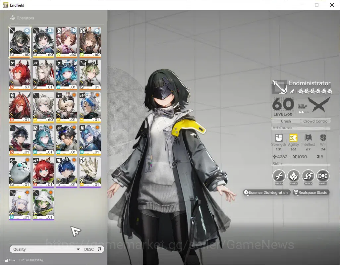Image resolution: width=340 pixels, height=265 pixels.
Task: Open the first skill with the slash glyph
Action: [x=279, y=176]
